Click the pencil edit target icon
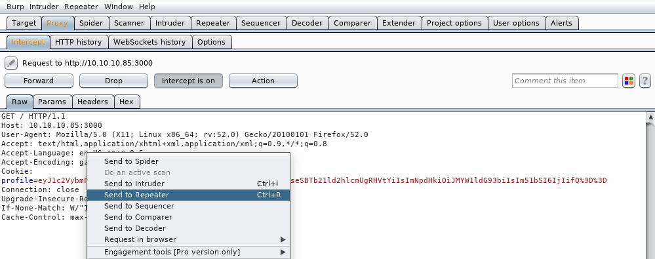655x259 pixels. tap(11, 63)
